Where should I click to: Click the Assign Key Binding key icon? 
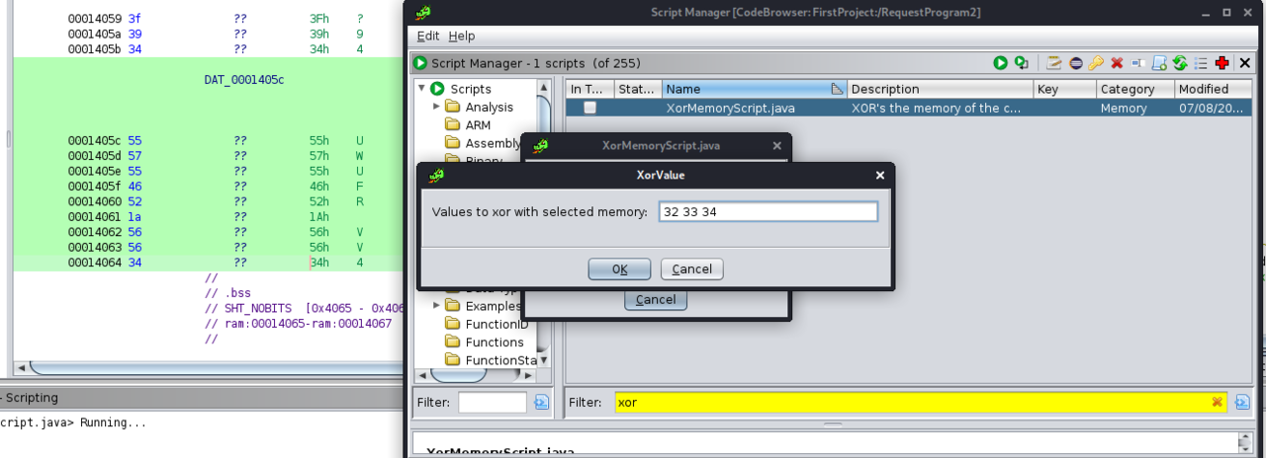click(x=1096, y=63)
